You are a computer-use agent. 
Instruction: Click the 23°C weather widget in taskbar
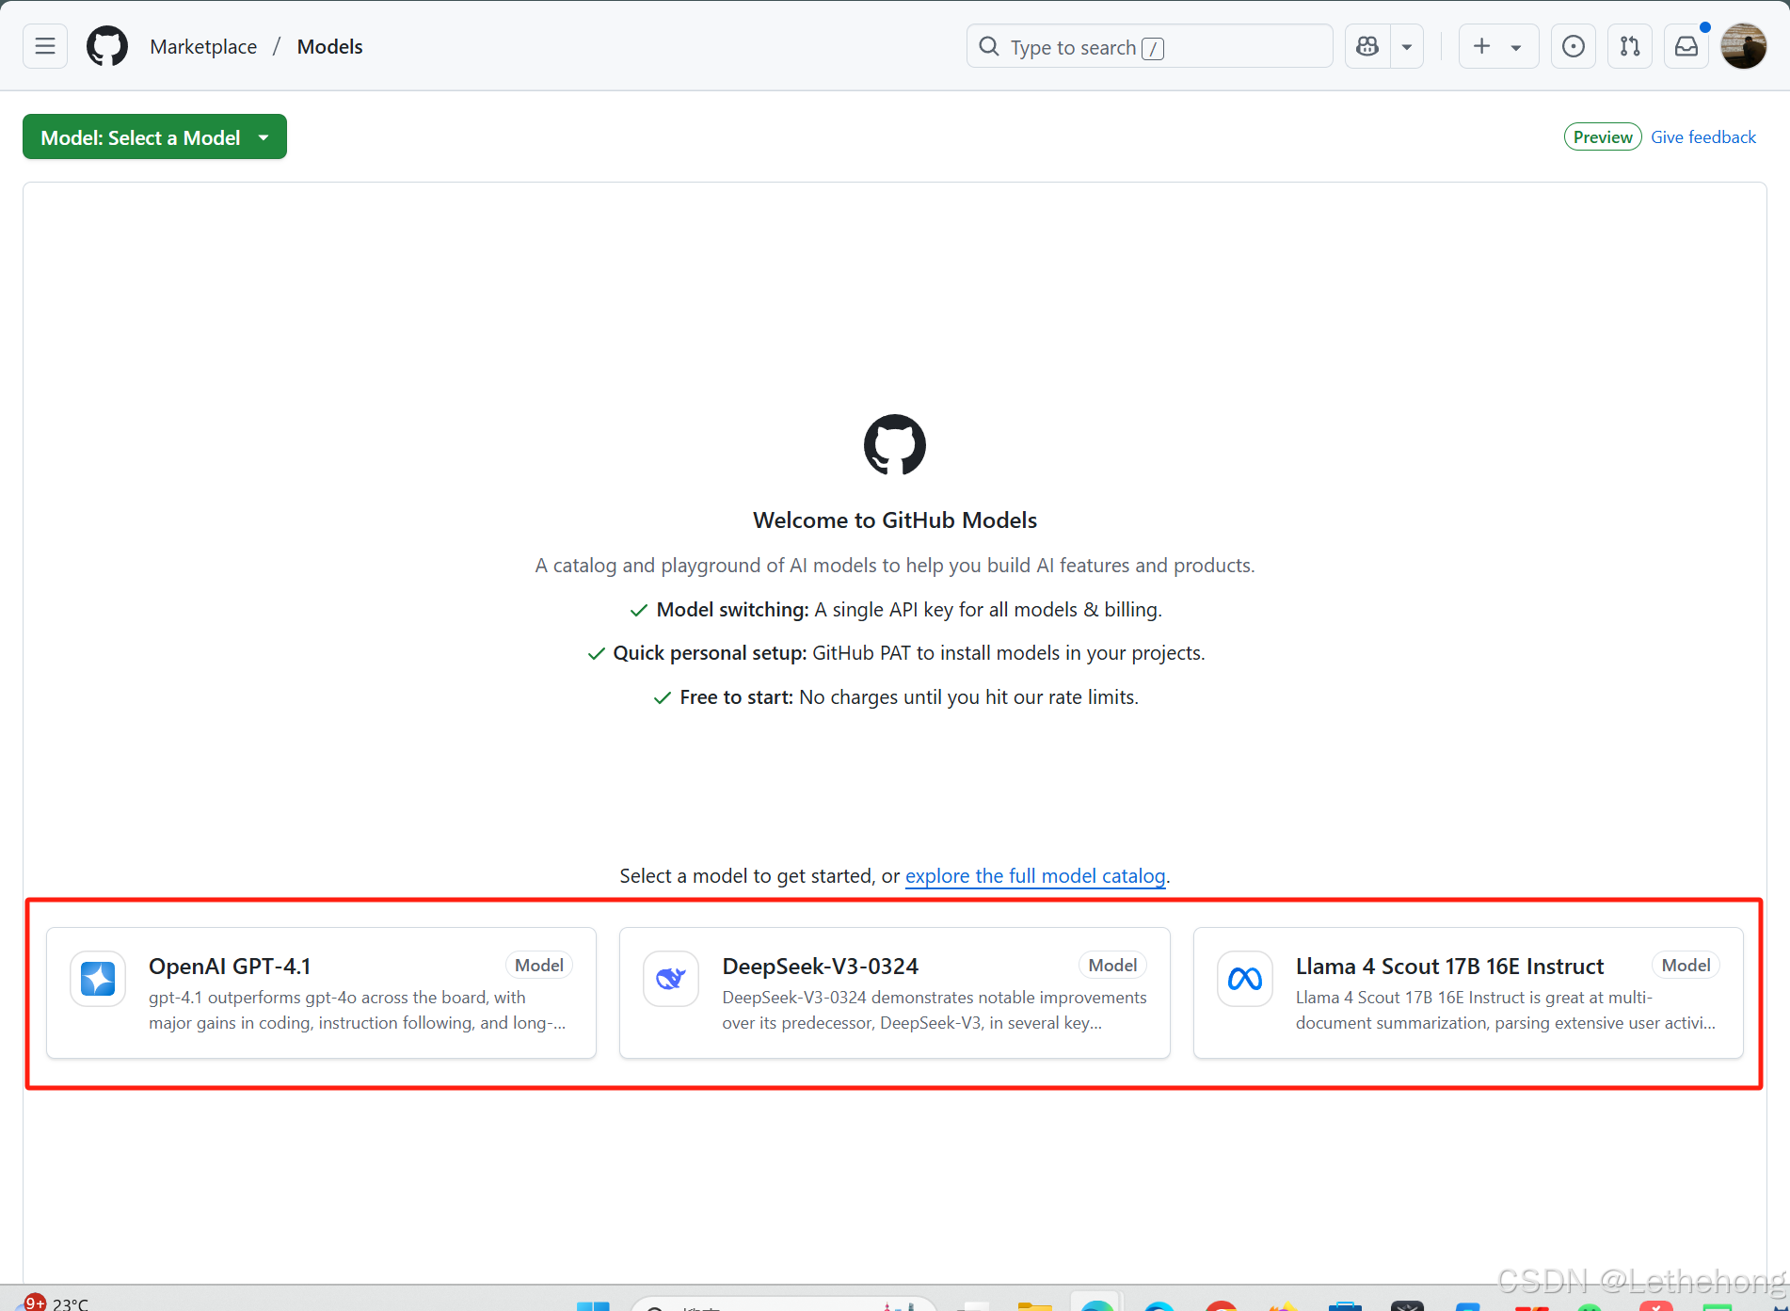56,1303
